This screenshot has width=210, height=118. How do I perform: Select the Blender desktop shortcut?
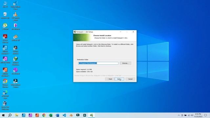15,38
